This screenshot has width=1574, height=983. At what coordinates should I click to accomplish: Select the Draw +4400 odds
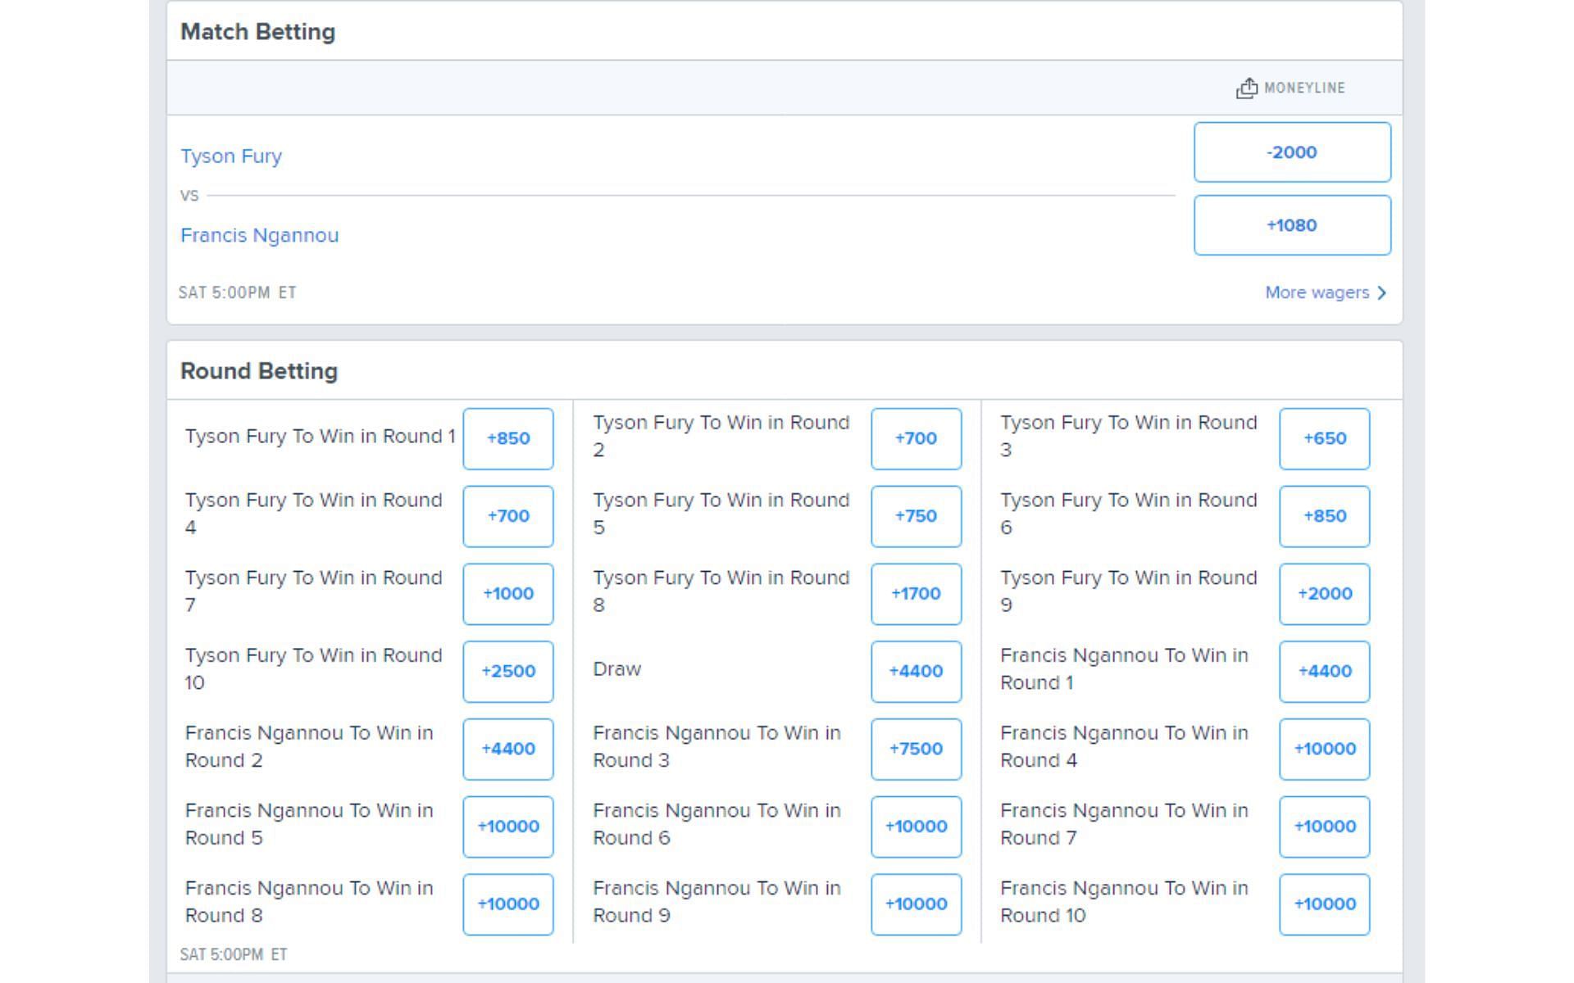(x=916, y=672)
